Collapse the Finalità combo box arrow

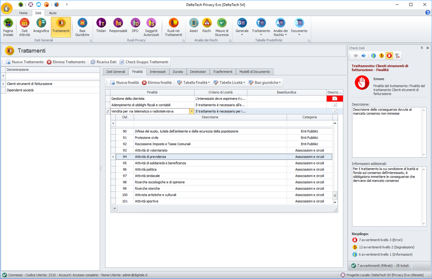coord(192,111)
